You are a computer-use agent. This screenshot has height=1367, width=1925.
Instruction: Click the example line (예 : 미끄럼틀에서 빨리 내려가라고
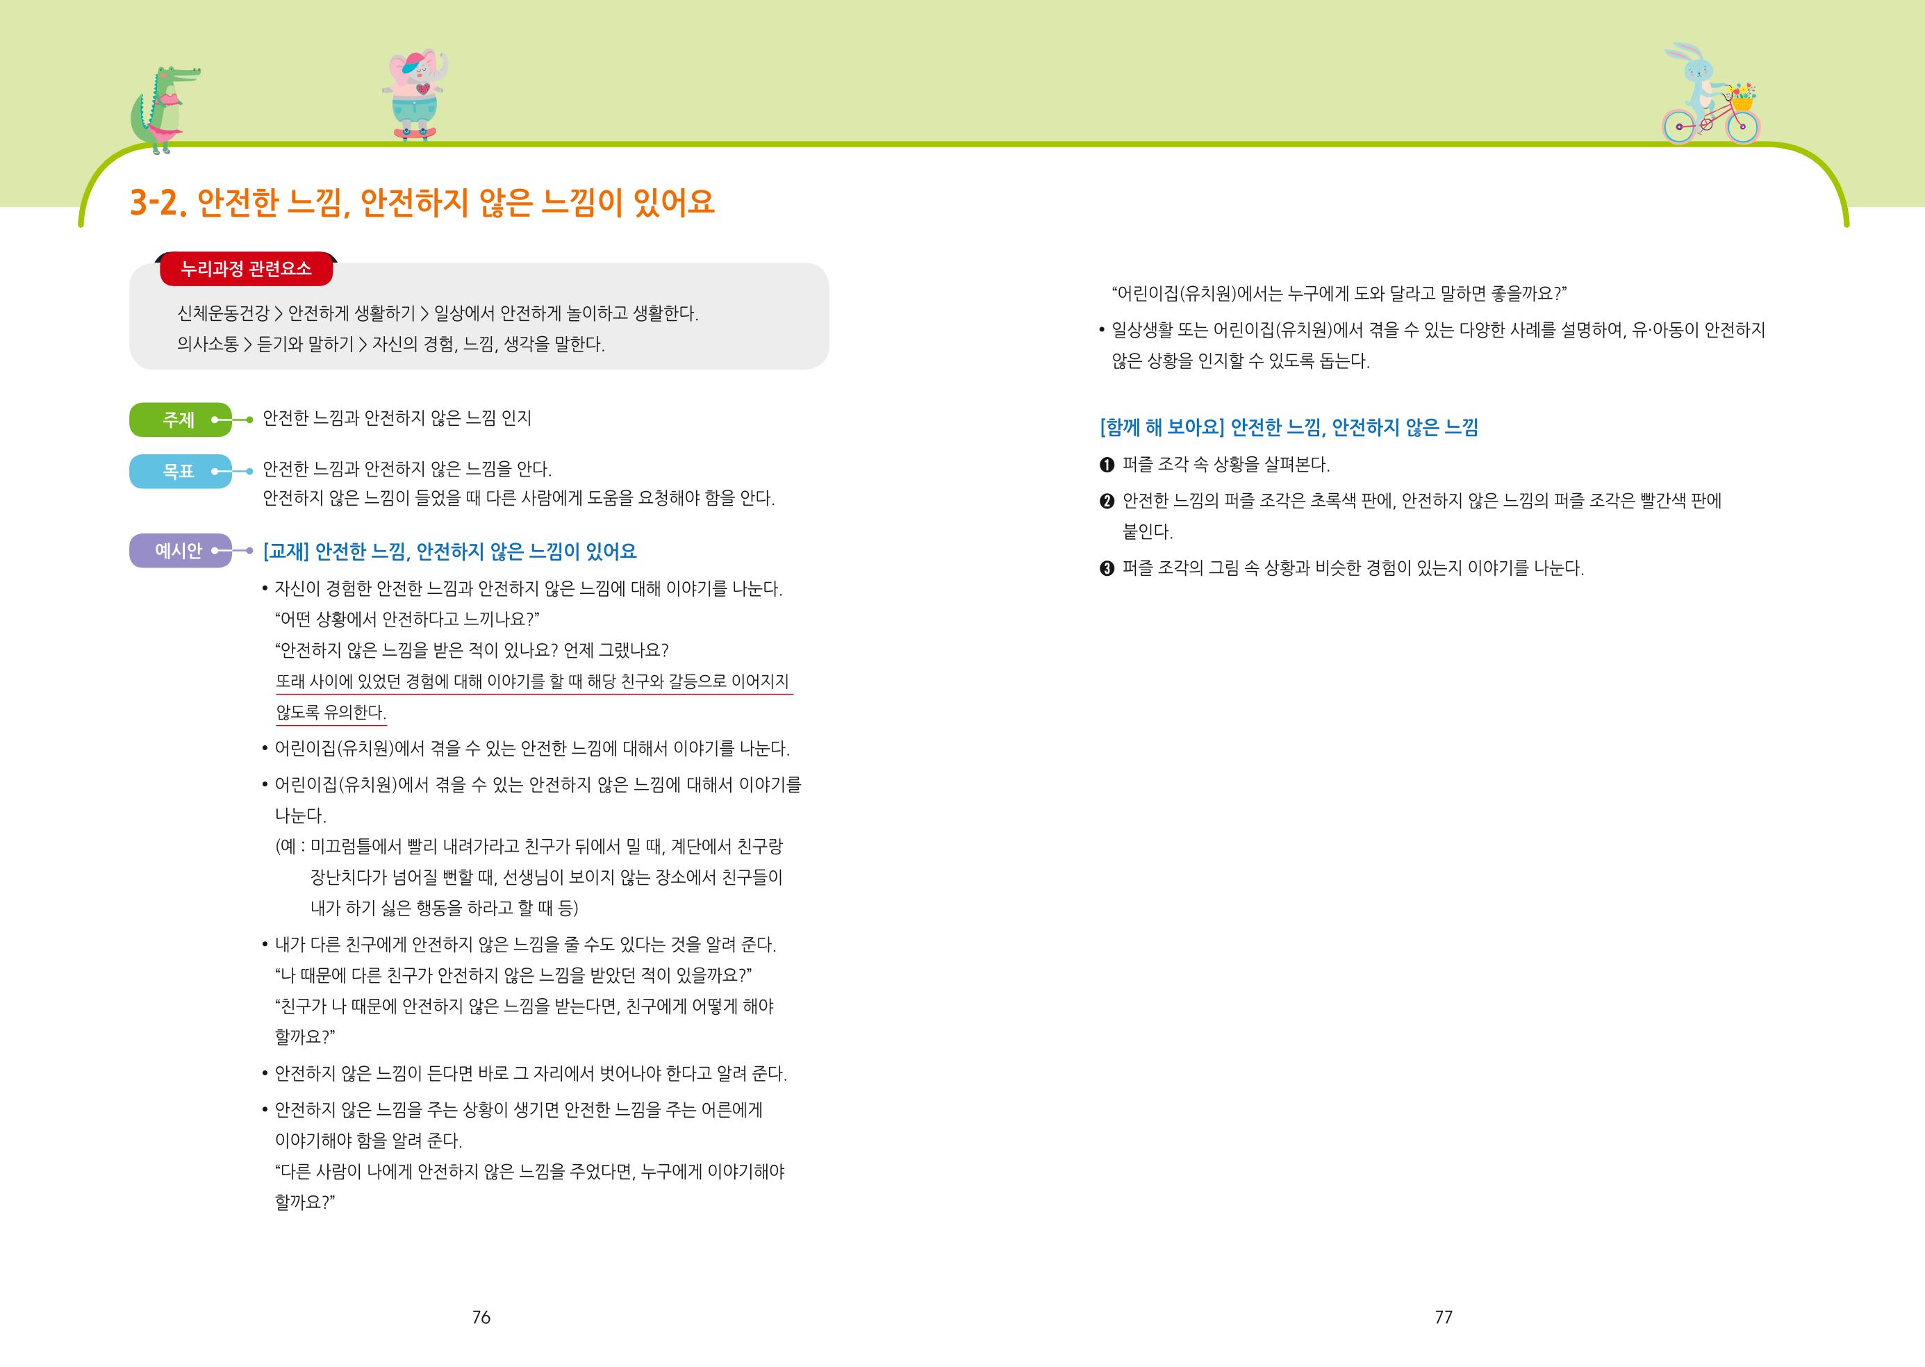[x=529, y=846]
